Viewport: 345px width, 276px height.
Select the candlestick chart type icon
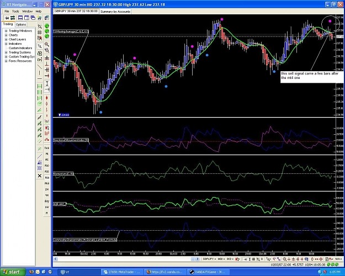click(47, 98)
